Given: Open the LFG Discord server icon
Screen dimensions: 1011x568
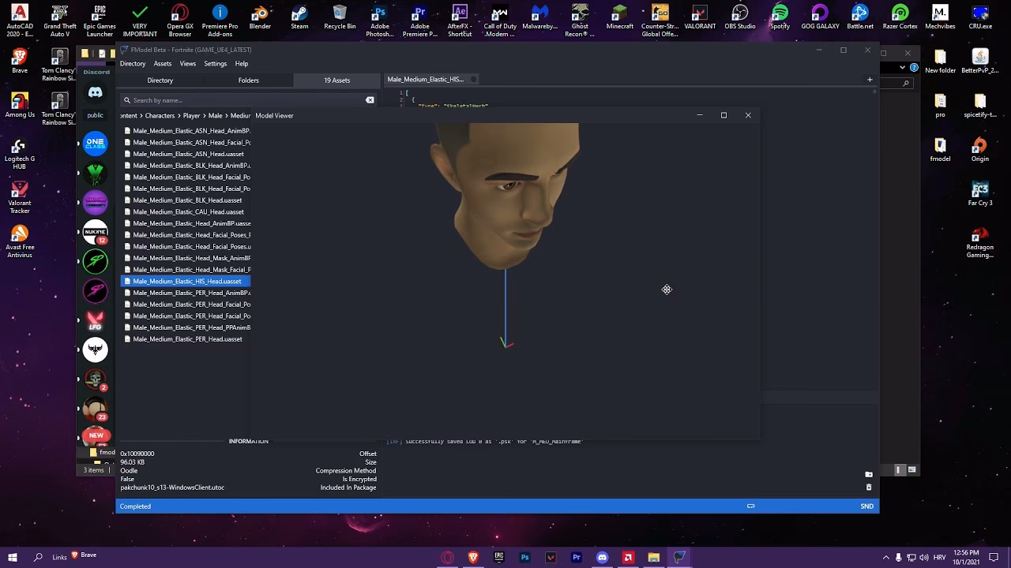Looking at the screenshot, I should coord(96,320).
